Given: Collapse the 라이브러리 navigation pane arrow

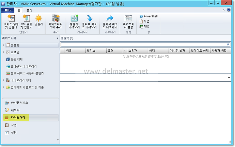Looking at the screenshot, I should (57, 38).
